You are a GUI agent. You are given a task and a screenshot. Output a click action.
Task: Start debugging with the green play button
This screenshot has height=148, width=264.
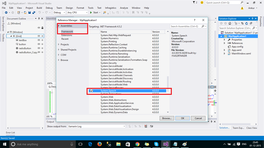coord(91,13)
